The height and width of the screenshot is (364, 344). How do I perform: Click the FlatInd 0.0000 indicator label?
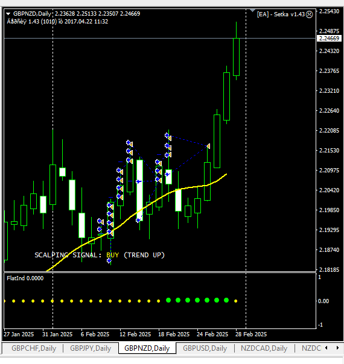25,278
